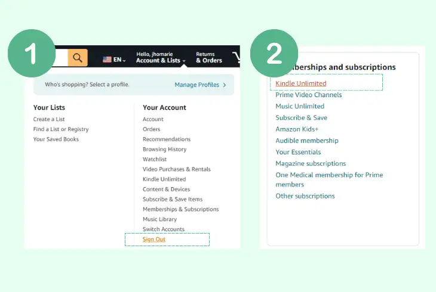
Task: Click the Your Account heading
Action: 164,107
